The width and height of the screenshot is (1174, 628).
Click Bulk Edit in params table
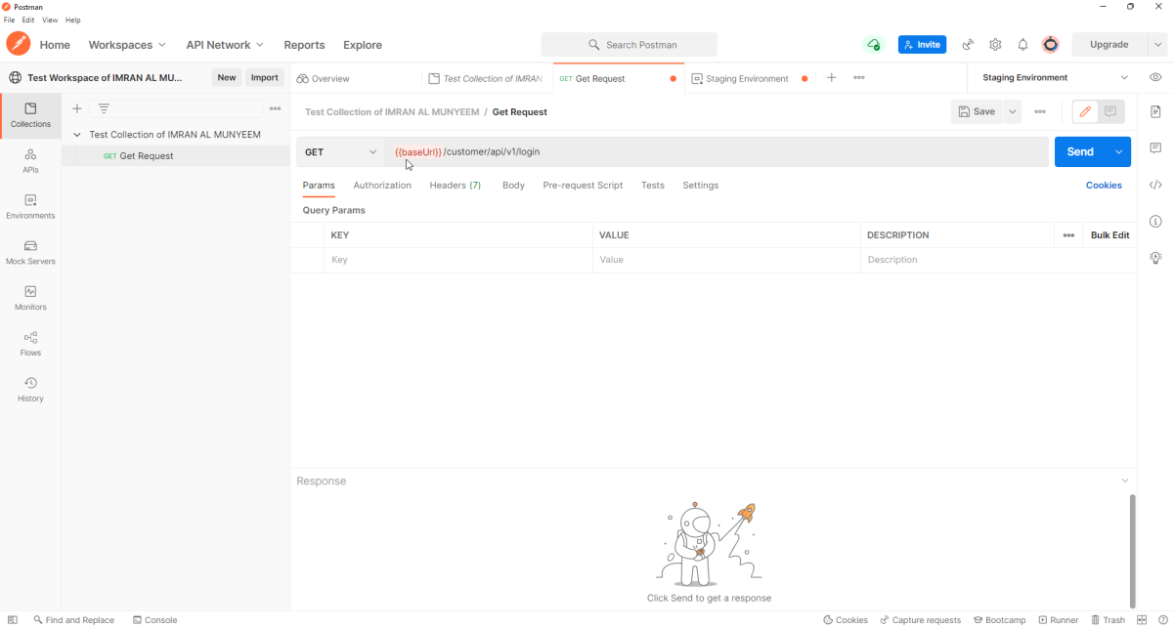1110,235
